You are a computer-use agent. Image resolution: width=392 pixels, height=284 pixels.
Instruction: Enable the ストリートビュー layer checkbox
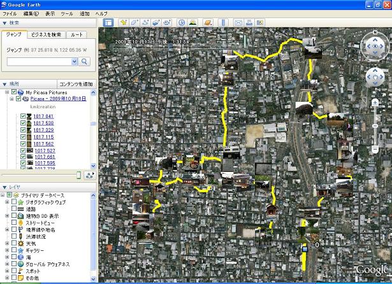tap(14, 222)
